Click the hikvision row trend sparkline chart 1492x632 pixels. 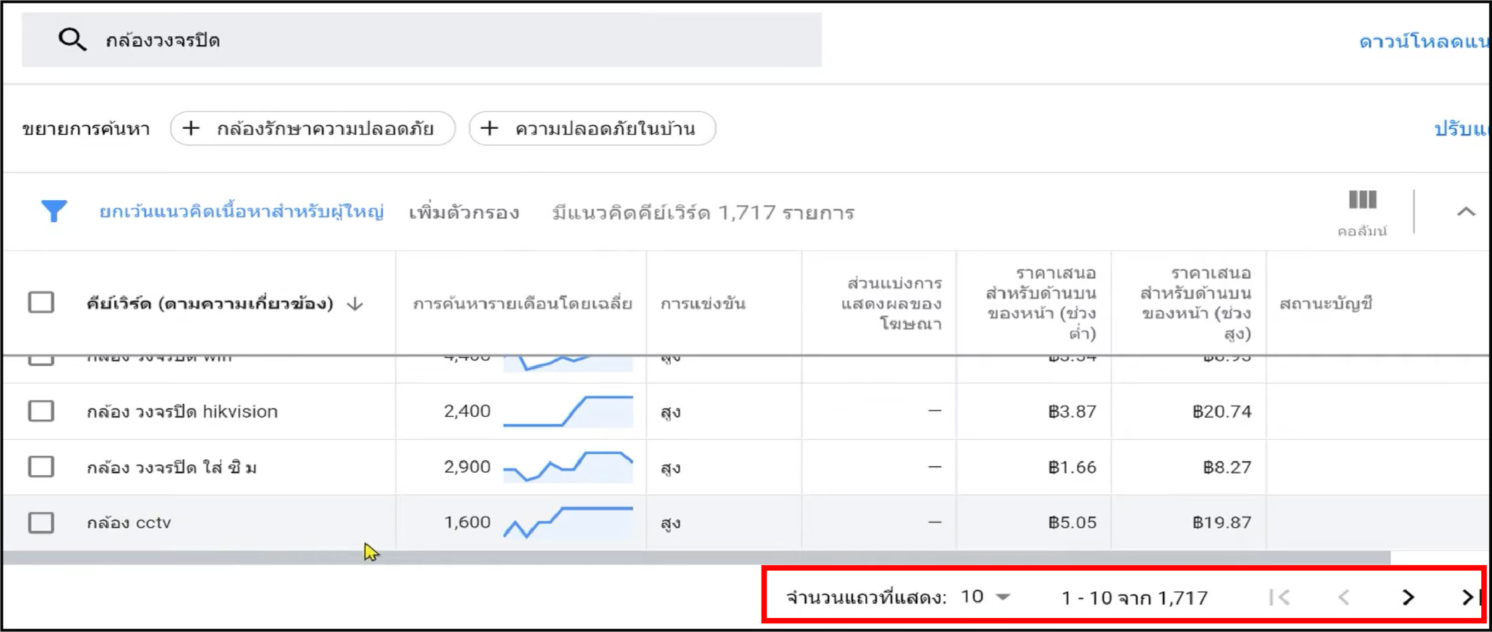click(568, 411)
